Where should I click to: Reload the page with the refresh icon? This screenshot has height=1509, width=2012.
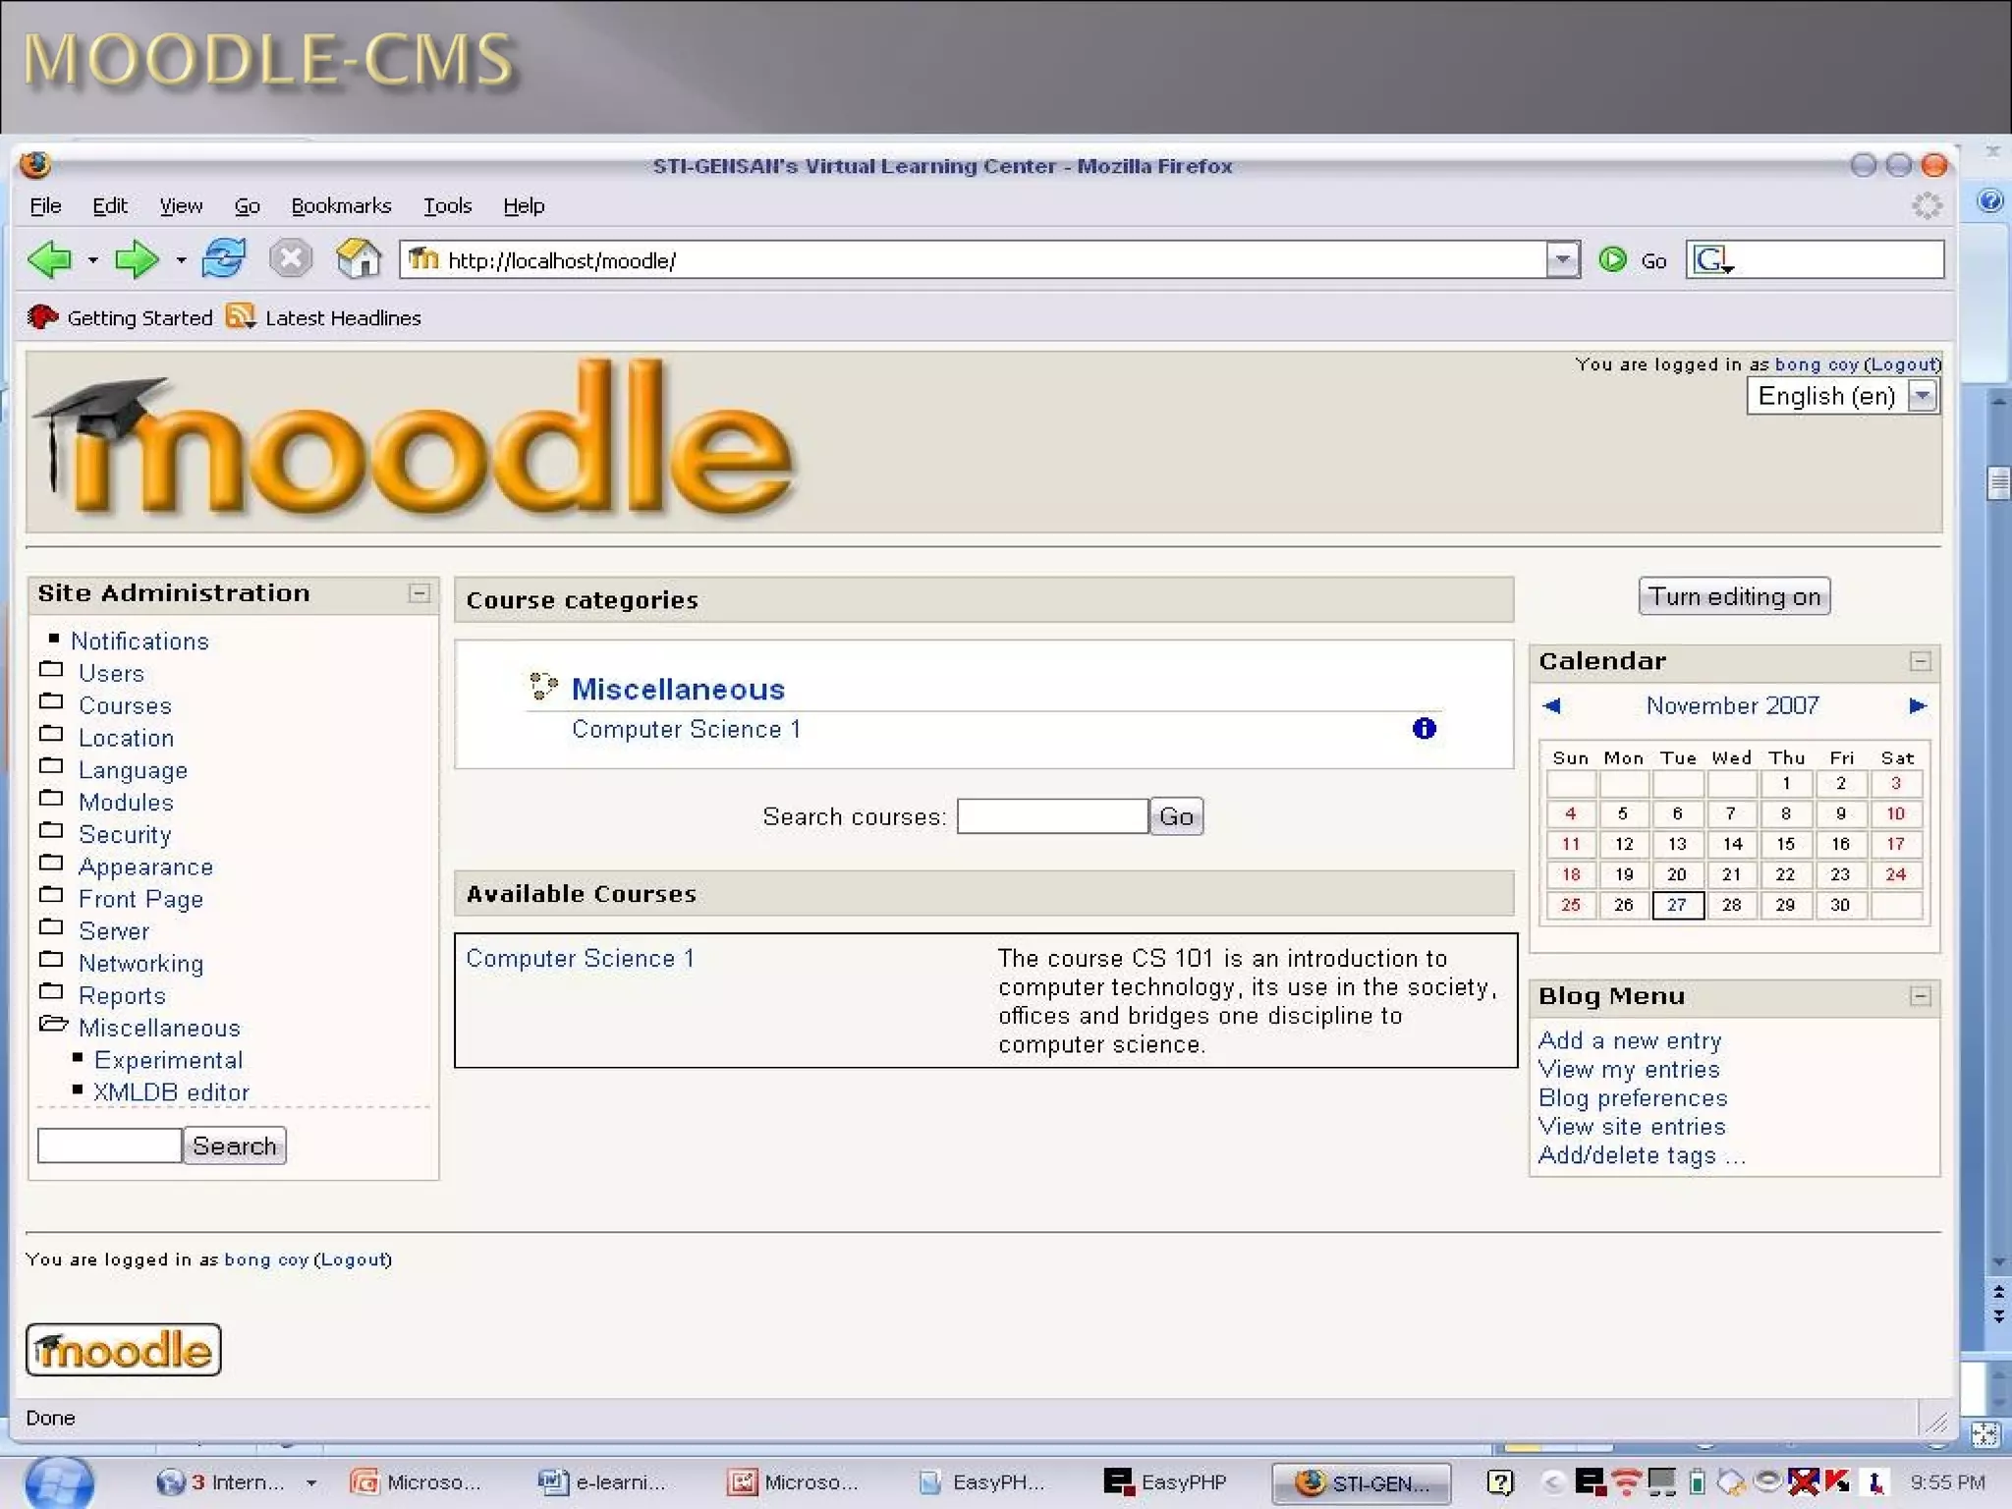click(x=224, y=258)
